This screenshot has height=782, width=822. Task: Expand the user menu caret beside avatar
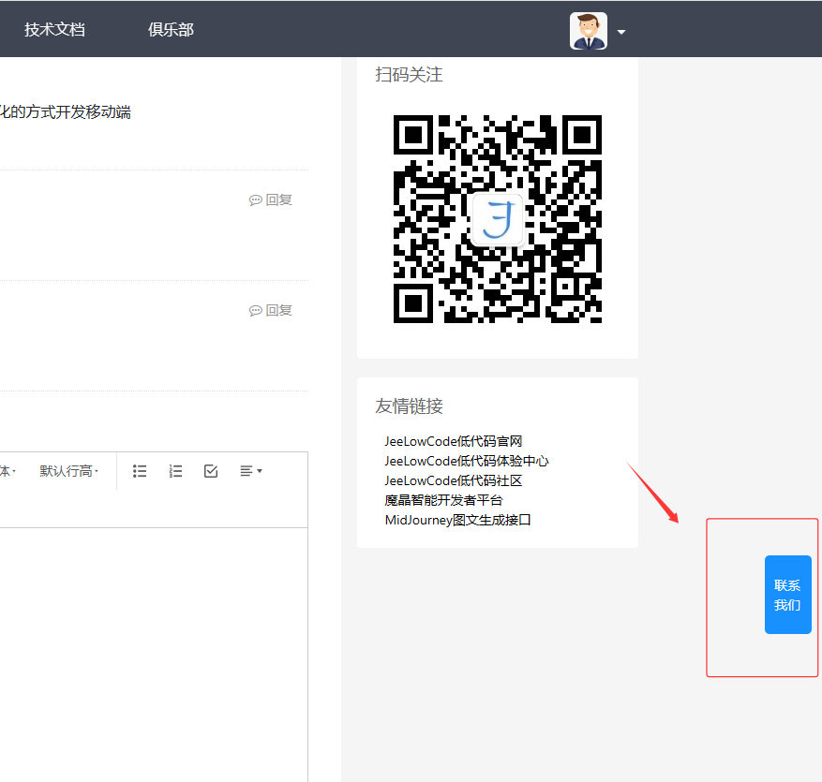pyautogui.click(x=620, y=32)
